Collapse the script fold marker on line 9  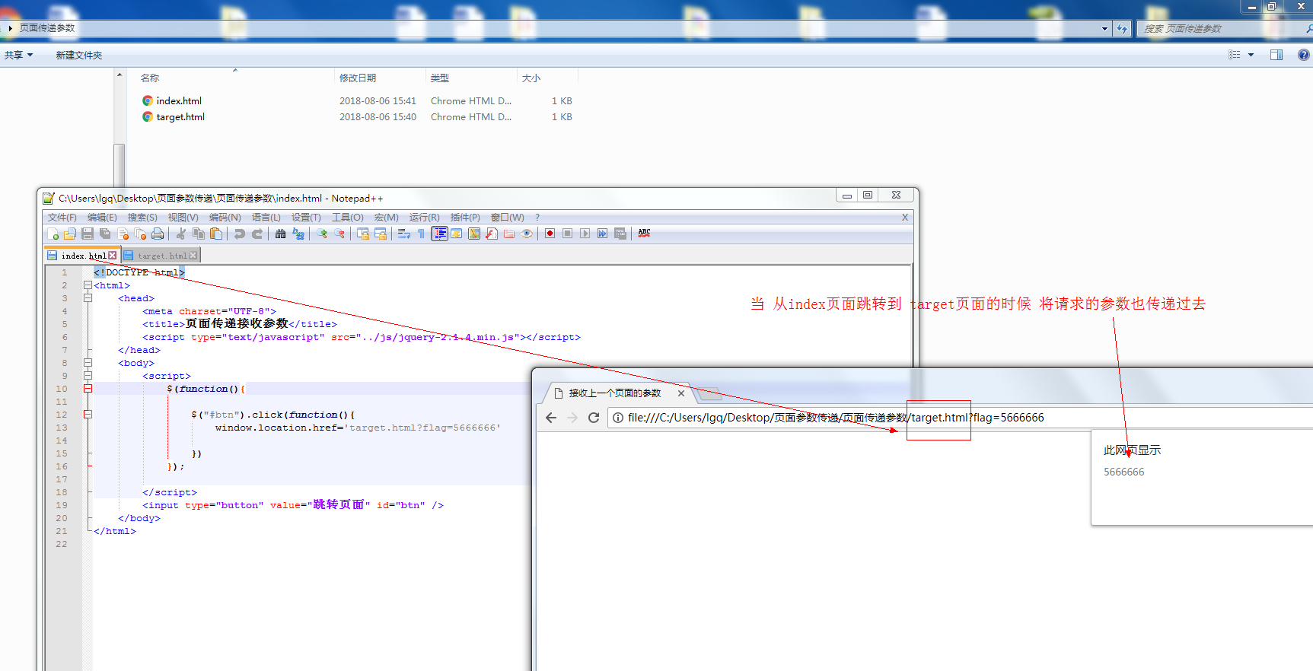[88, 376]
